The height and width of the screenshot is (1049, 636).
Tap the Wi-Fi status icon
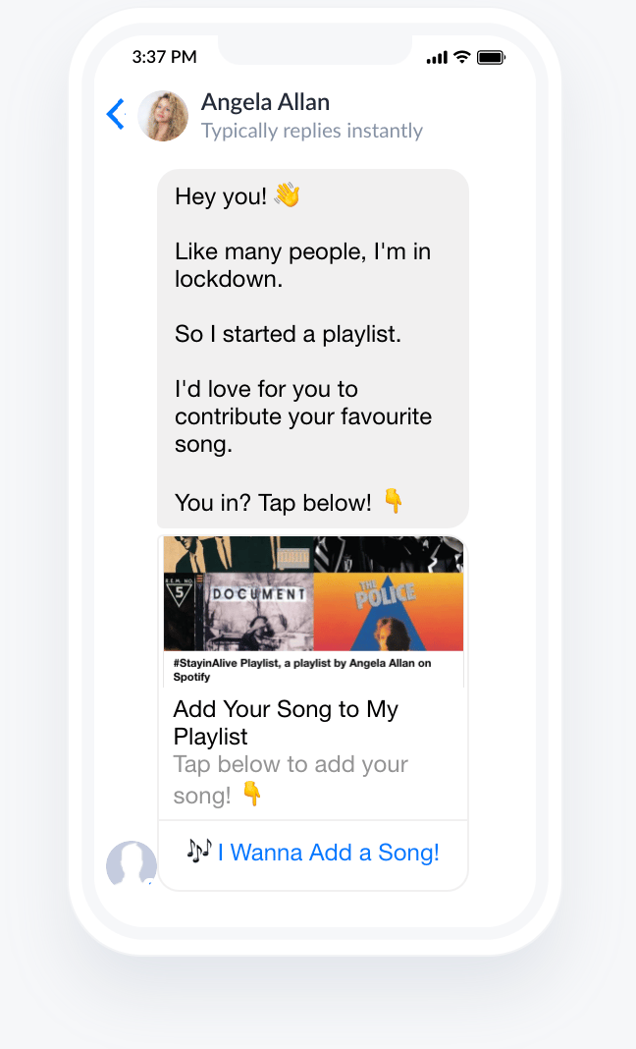pyautogui.click(x=461, y=57)
